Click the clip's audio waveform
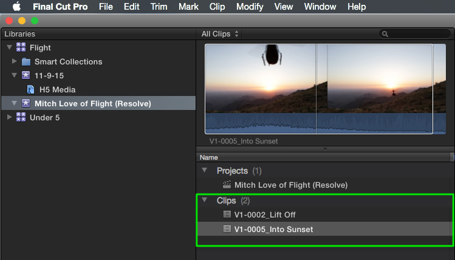Viewport: 455px width, 260px height. click(x=325, y=123)
